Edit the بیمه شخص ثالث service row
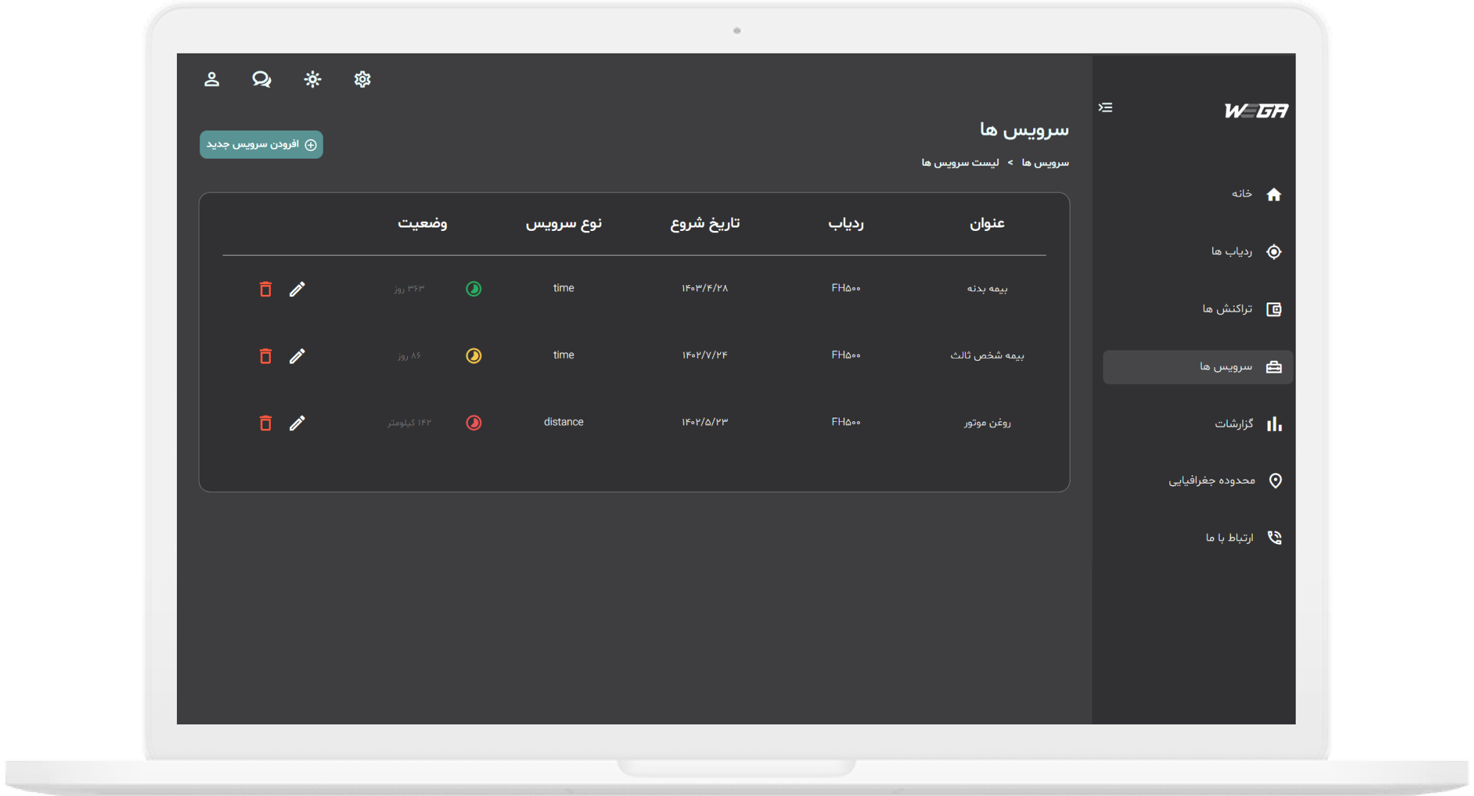The width and height of the screenshot is (1474, 796). [297, 356]
